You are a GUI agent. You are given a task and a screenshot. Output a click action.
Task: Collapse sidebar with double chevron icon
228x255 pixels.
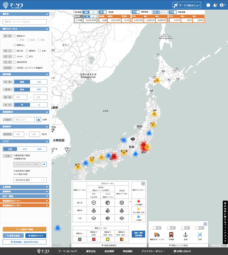pyautogui.click(x=52, y=14)
